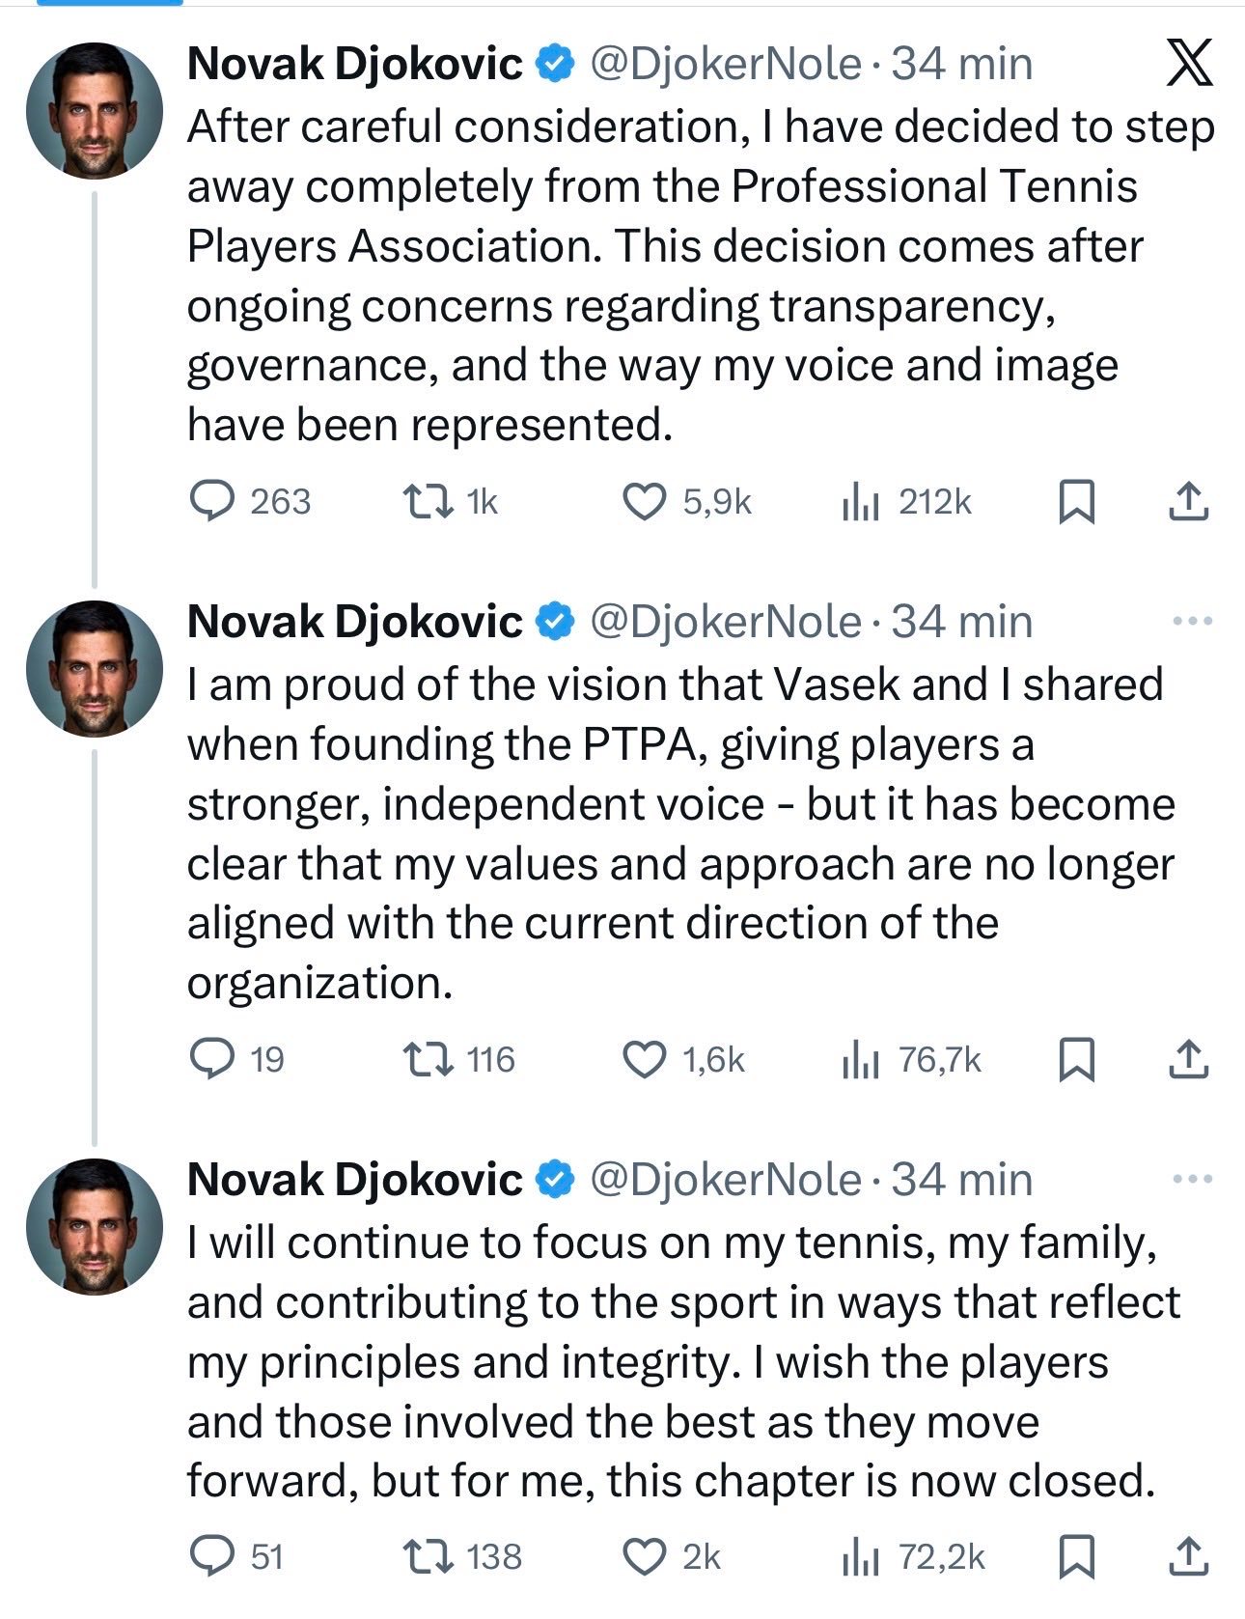This screenshot has width=1245, height=1619.
Task: Bookmark the second tweet mentioning Vasek
Action: pos(1076,1060)
